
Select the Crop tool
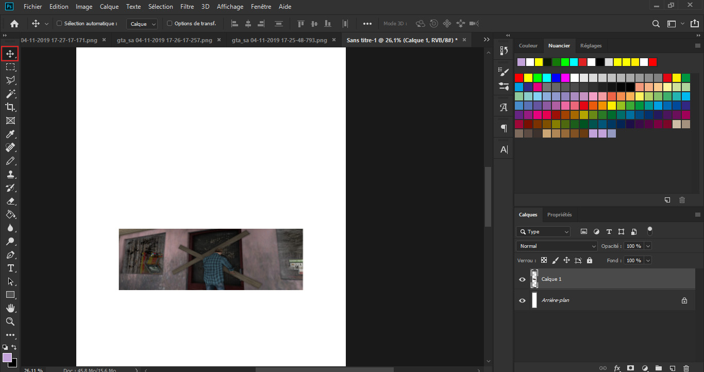(x=10, y=107)
